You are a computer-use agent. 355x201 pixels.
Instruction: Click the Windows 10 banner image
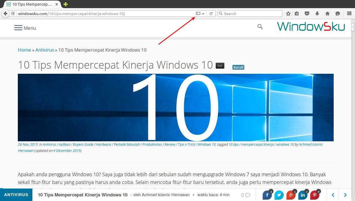pyautogui.click(x=176, y=108)
